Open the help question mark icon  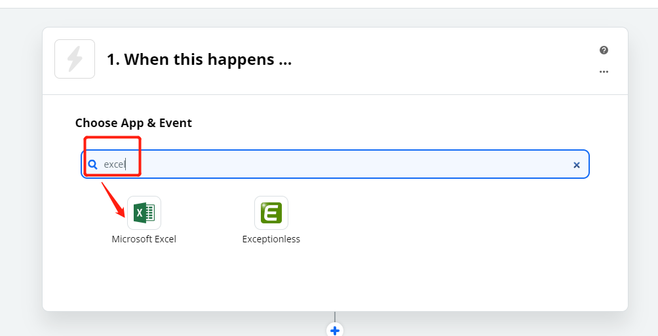pos(604,50)
